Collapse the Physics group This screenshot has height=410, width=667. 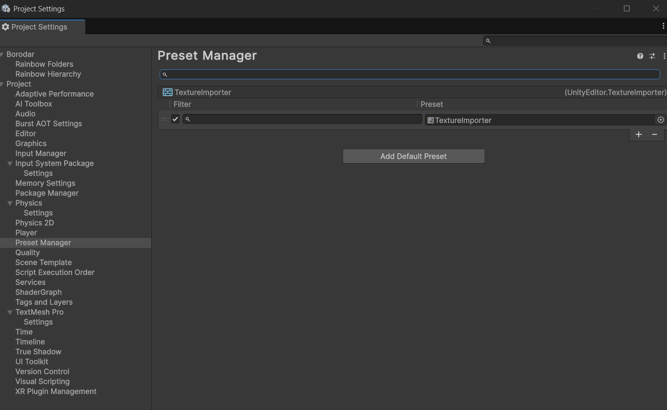tap(10, 203)
